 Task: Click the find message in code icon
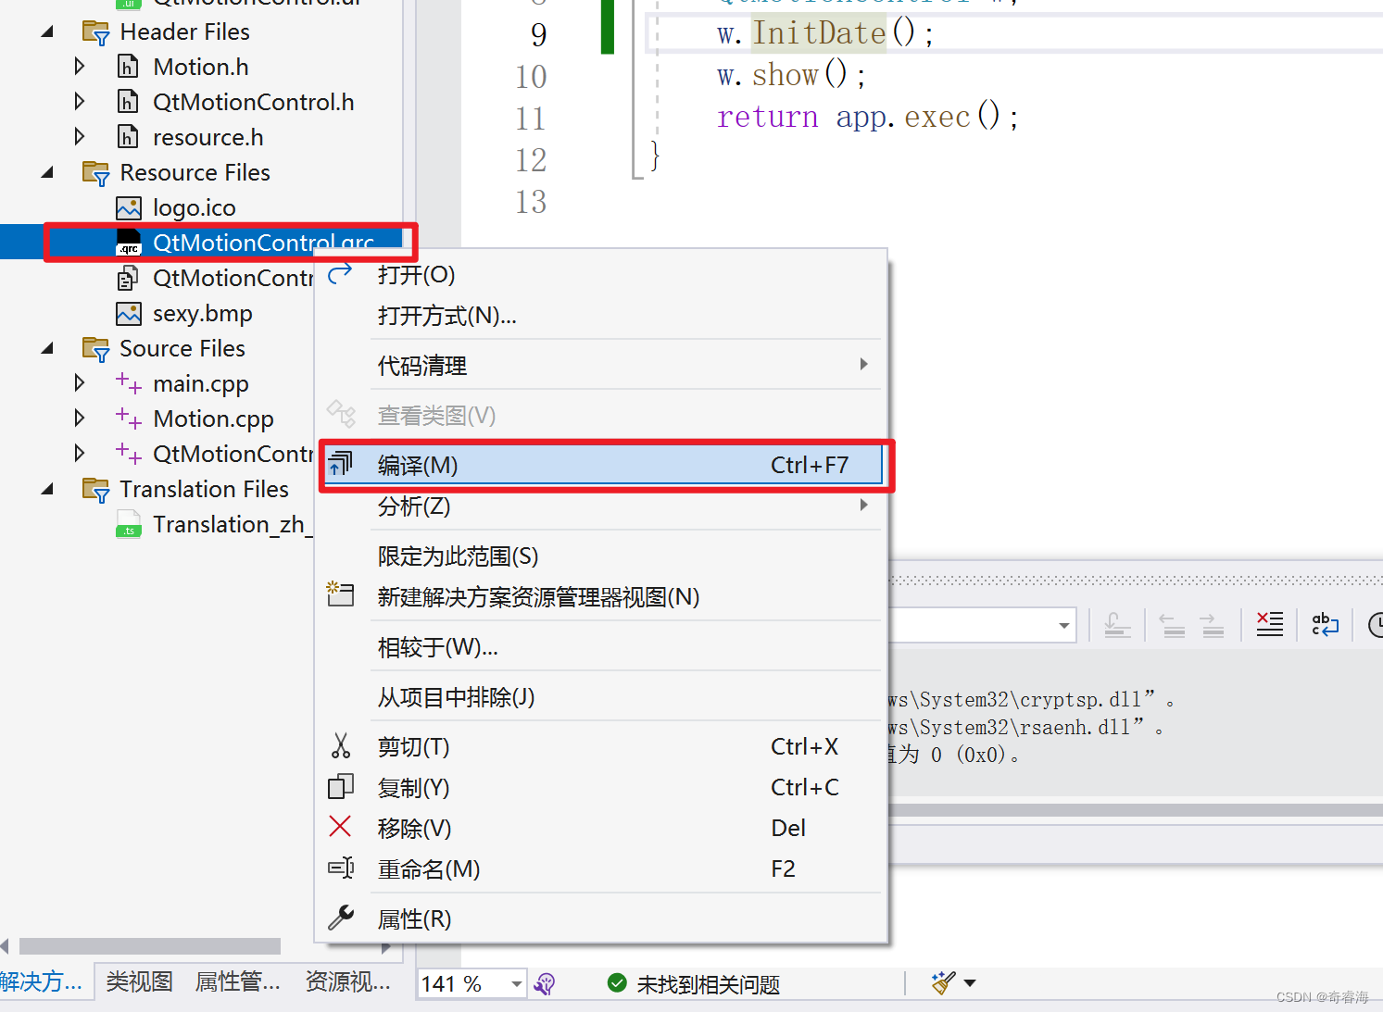1118,626
